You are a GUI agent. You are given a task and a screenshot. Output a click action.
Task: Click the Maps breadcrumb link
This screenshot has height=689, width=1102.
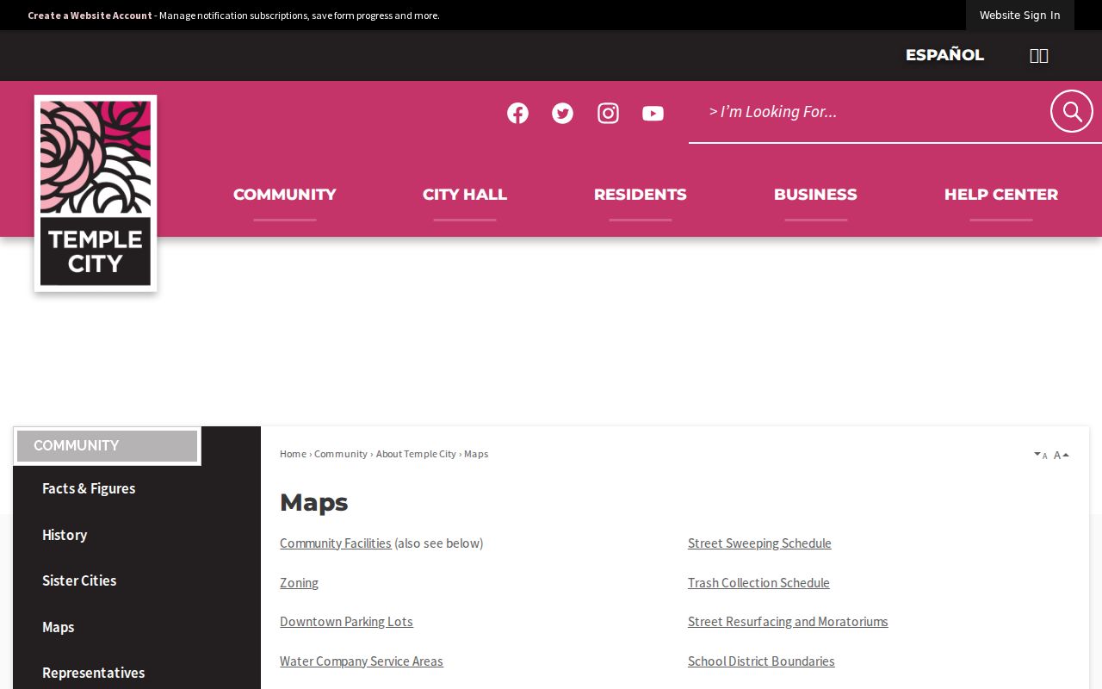[x=476, y=454]
